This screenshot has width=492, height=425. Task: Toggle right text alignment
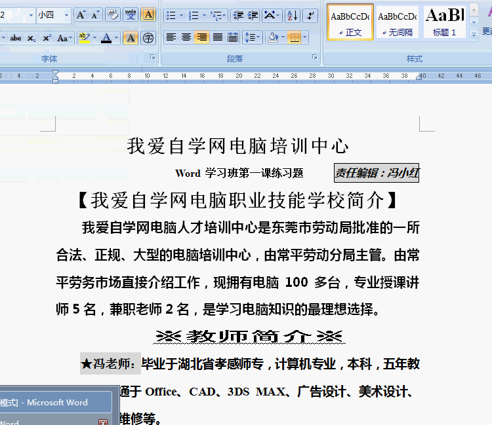[201, 37]
